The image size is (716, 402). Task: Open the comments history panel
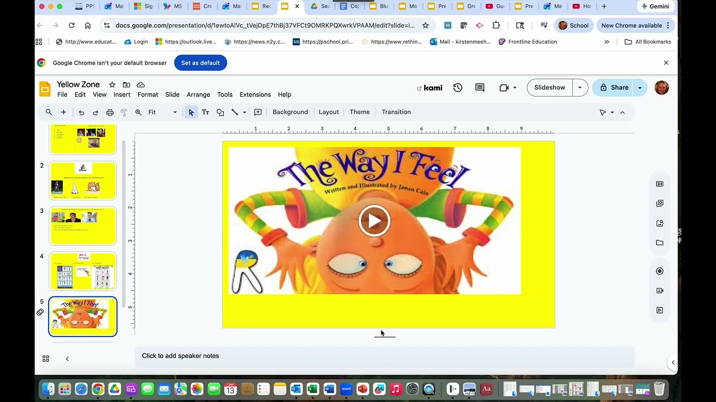(480, 88)
